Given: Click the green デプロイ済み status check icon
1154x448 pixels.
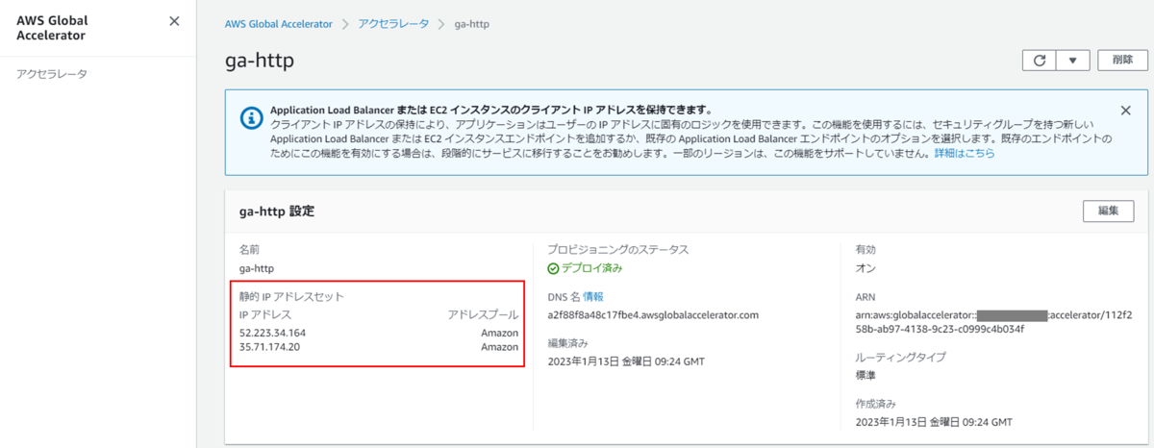Looking at the screenshot, I should tap(553, 268).
